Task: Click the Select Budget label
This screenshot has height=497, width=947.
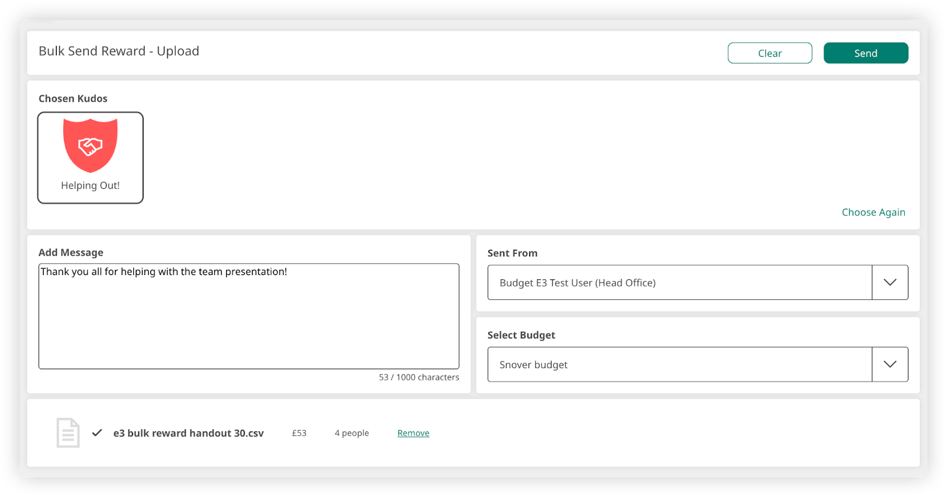Action: [521, 335]
